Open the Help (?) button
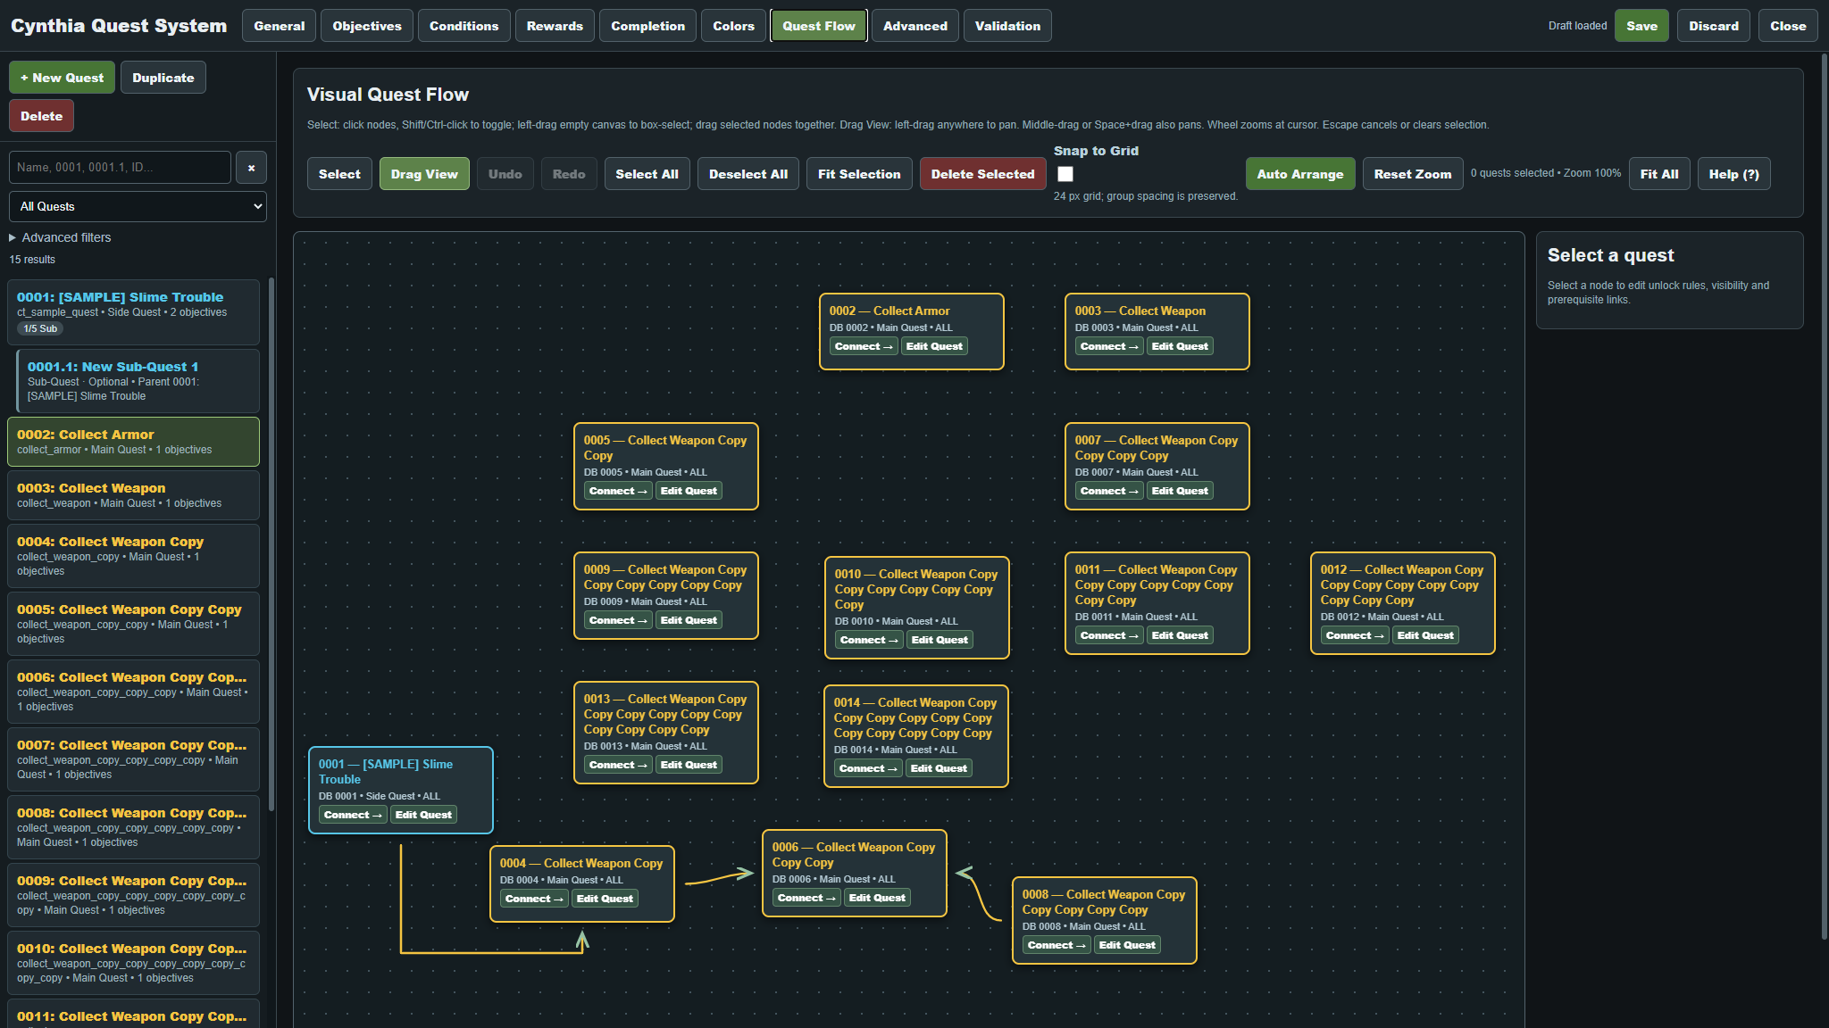The image size is (1829, 1028). (x=1733, y=174)
